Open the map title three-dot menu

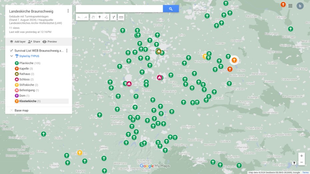68,11
